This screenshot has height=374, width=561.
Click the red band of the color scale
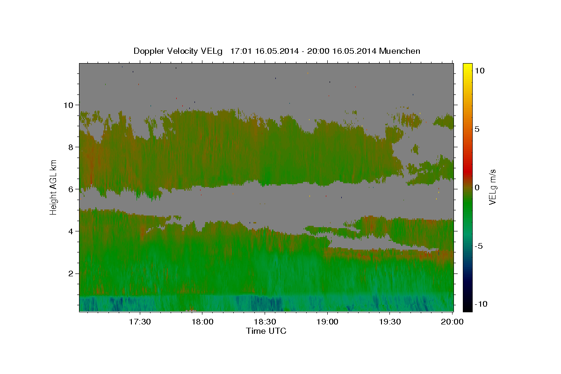(467, 171)
